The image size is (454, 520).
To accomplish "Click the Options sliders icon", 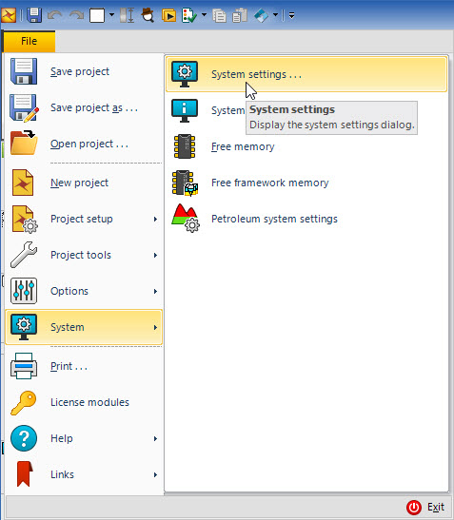I will click(x=24, y=291).
